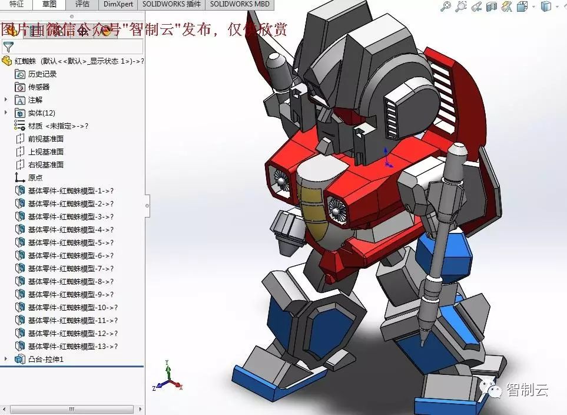Switch to the 特征 tab
The width and height of the screenshot is (567, 415).
[16, 4]
